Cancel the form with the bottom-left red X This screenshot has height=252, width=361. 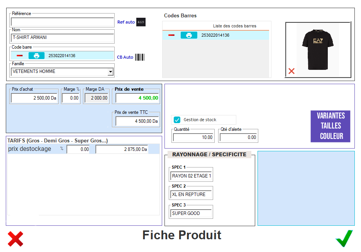pos(16,239)
